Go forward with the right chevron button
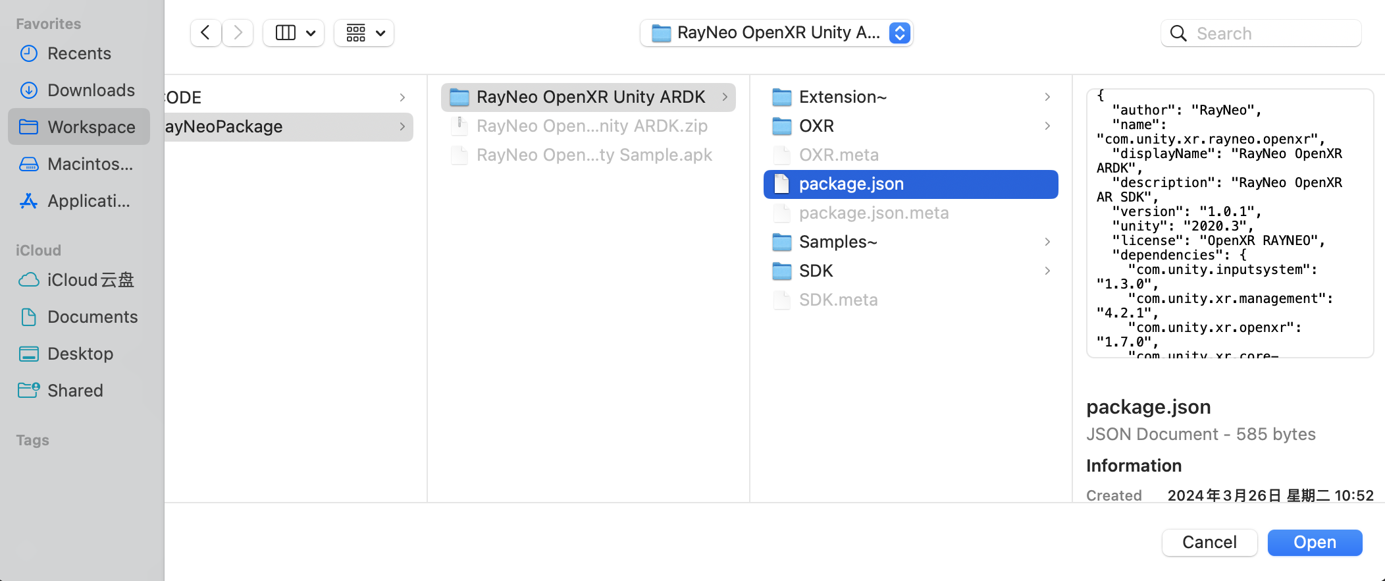Image resolution: width=1385 pixels, height=581 pixels. [238, 33]
